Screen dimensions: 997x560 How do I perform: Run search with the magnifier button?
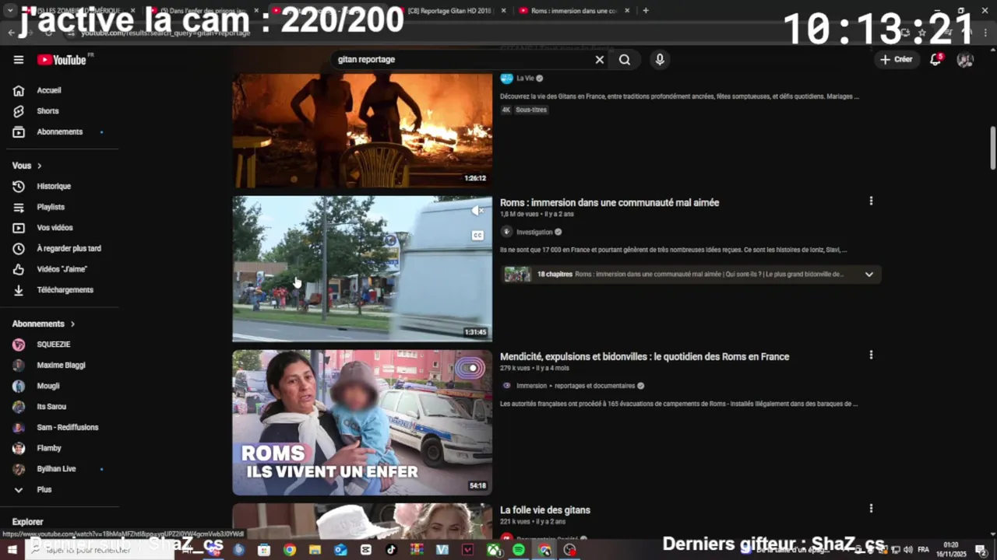point(625,60)
